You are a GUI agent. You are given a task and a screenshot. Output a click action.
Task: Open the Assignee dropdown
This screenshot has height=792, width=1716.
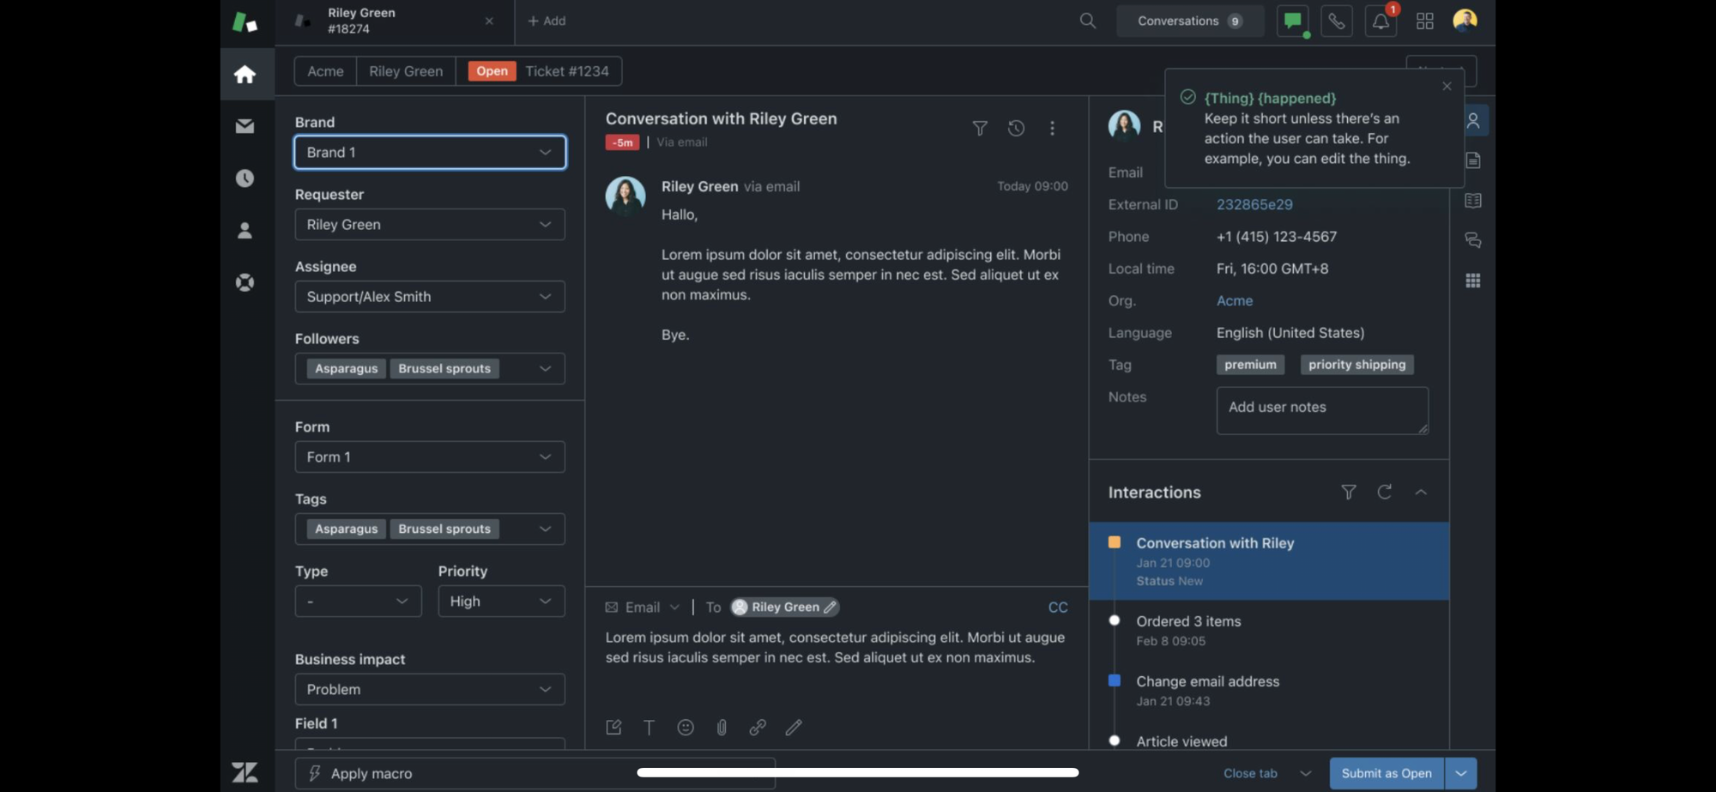[x=430, y=297]
